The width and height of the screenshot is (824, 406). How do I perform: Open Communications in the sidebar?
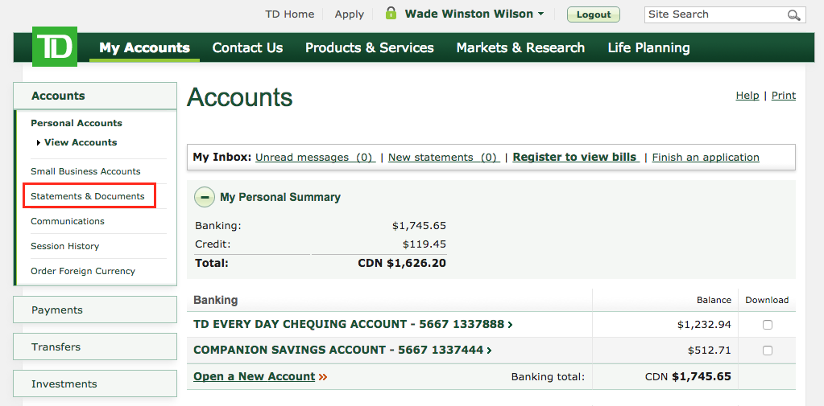[68, 221]
